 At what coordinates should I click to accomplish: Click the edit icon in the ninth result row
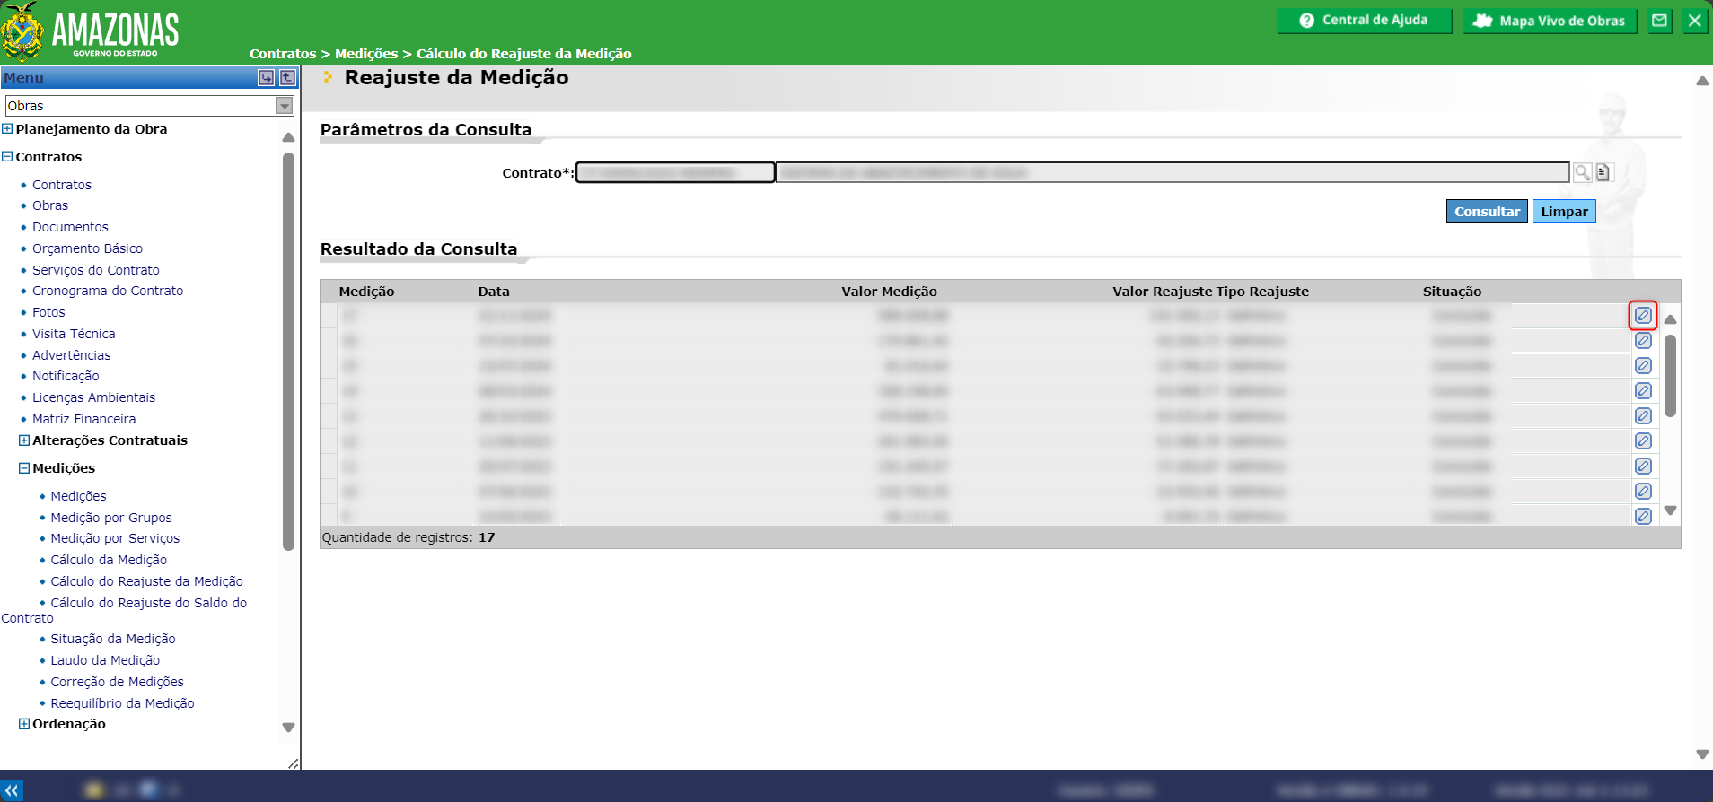(x=1643, y=516)
